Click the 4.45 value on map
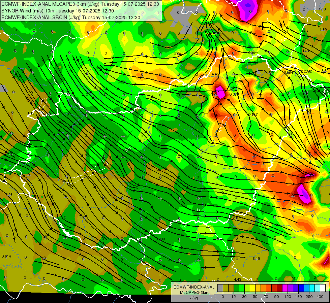The image size is (330, 303). (x=215, y=74)
